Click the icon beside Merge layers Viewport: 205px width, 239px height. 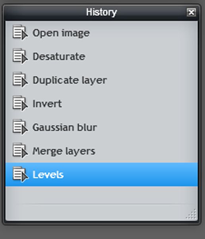point(20,151)
